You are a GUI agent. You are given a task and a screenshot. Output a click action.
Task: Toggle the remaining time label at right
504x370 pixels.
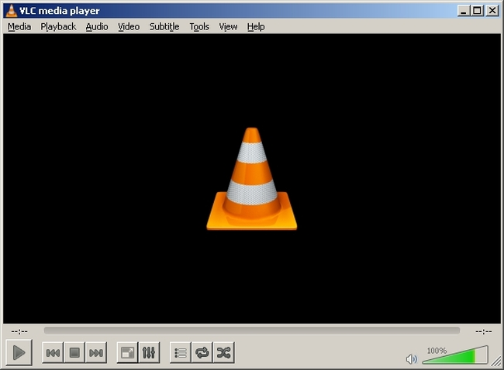pyautogui.click(x=483, y=331)
